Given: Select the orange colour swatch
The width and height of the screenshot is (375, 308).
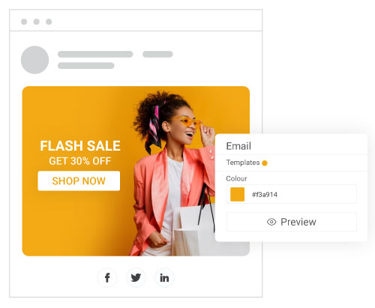Looking at the screenshot, I should (237, 194).
